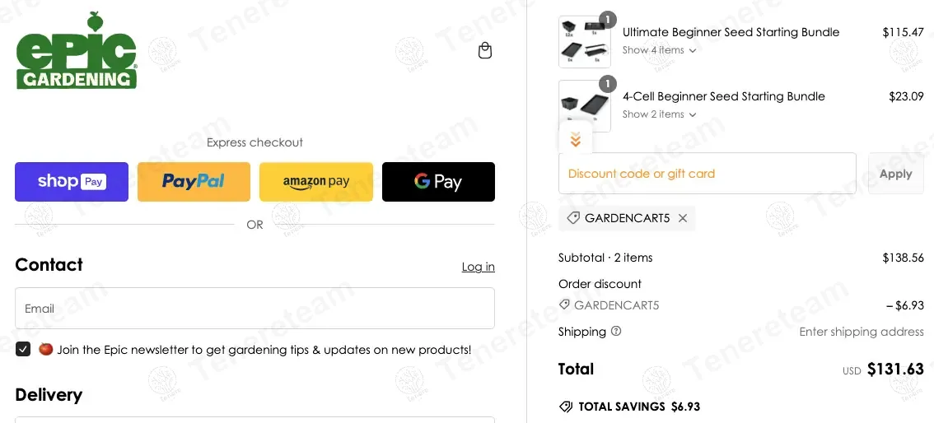Click the double-arrow scroll down icon
934x423 pixels.
pos(576,140)
